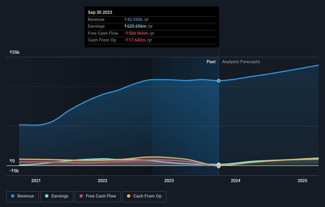Click the Earnings row label in tooltip
325x207 pixels.
96,26
